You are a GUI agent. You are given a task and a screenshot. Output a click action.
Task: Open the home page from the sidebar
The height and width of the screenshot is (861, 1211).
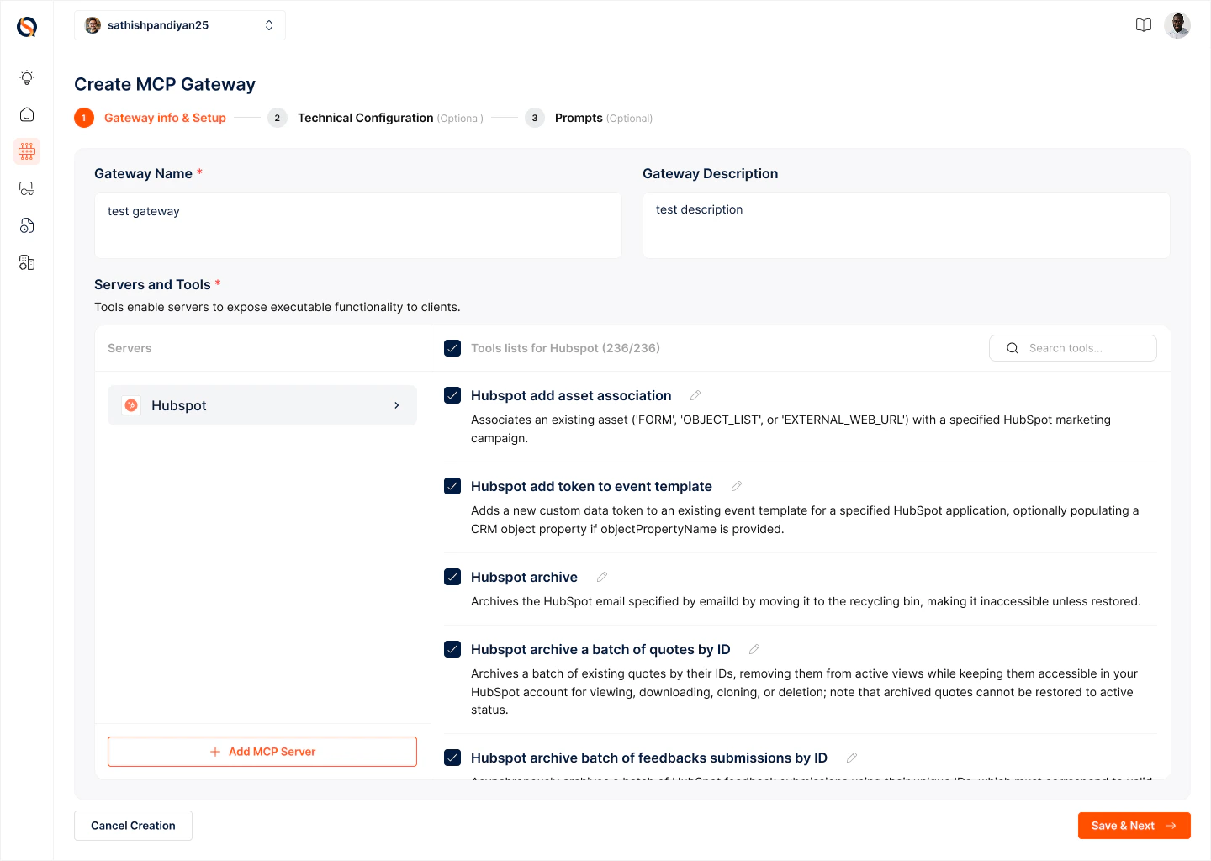coord(26,114)
